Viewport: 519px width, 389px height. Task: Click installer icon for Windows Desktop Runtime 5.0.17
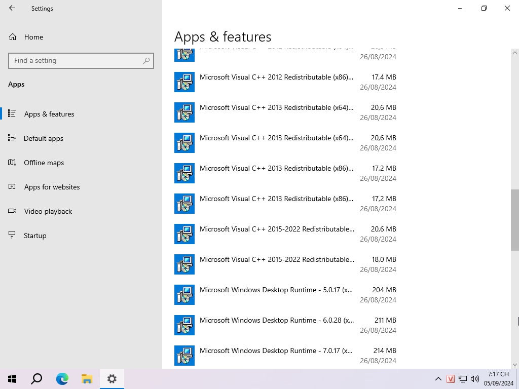click(184, 295)
